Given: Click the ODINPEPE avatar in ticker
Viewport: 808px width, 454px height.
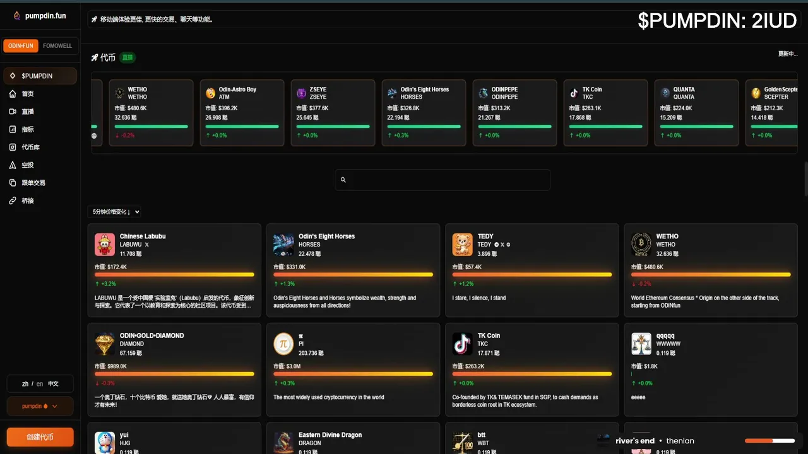Looking at the screenshot, I should tap(484, 93).
